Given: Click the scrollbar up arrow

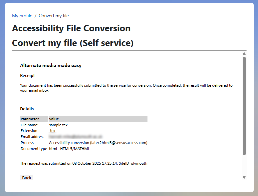Looking at the screenshot, I should tap(244, 53).
